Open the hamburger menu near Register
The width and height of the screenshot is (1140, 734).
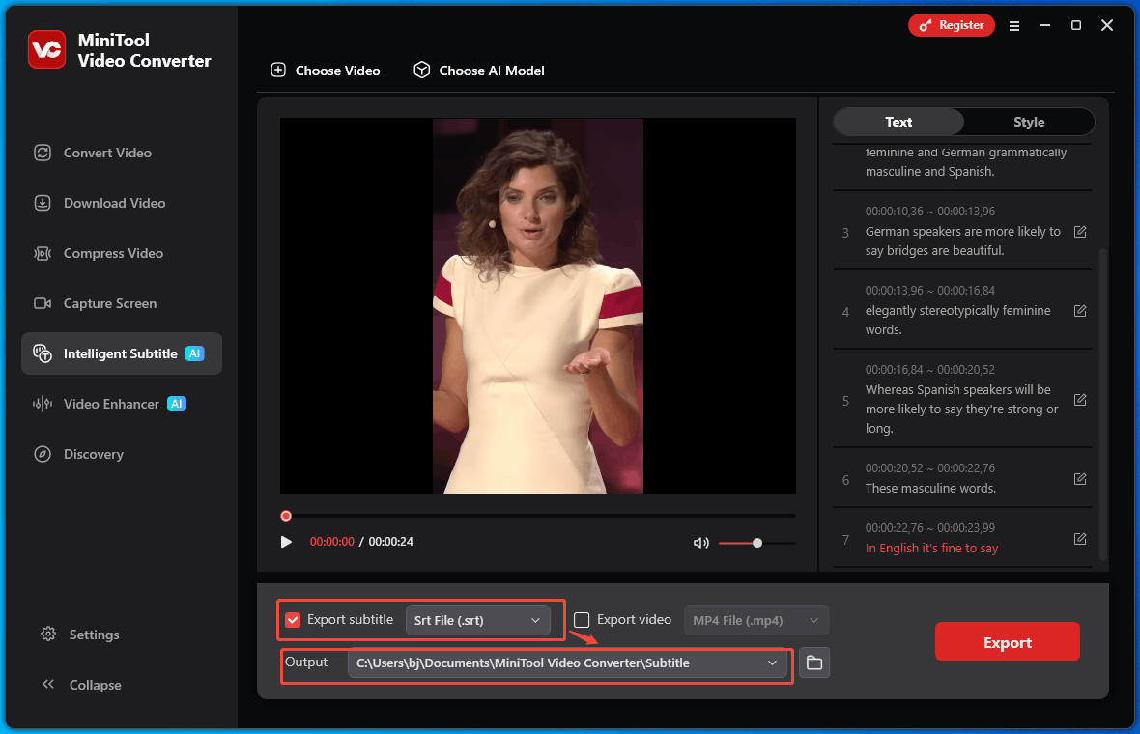tap(1014, 26)
